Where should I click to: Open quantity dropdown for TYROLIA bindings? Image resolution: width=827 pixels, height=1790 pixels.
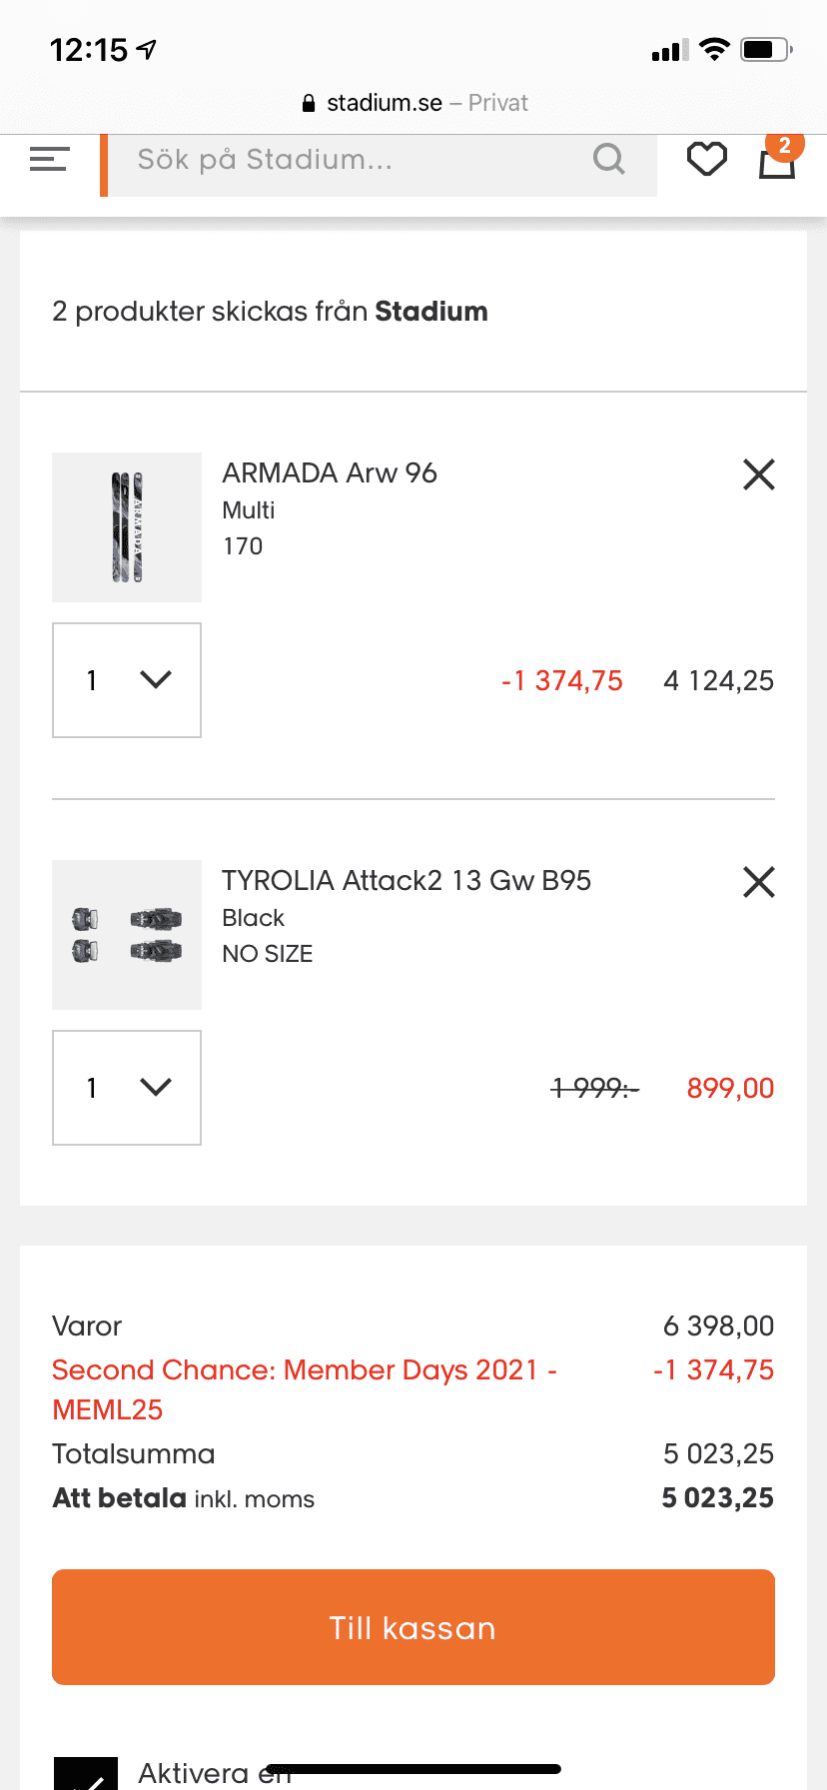[127, 1088]
